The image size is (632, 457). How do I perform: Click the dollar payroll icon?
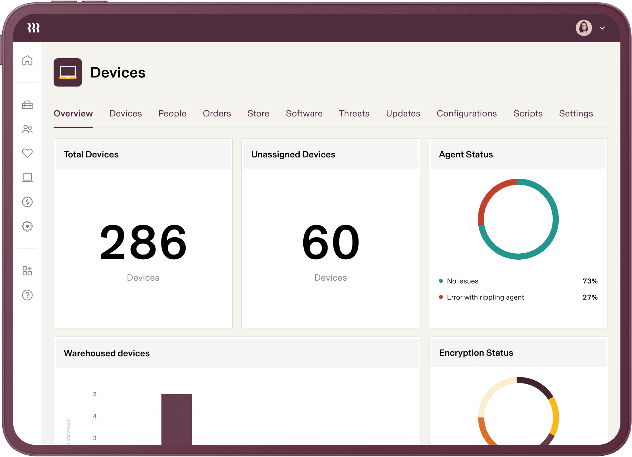(28, 202)
